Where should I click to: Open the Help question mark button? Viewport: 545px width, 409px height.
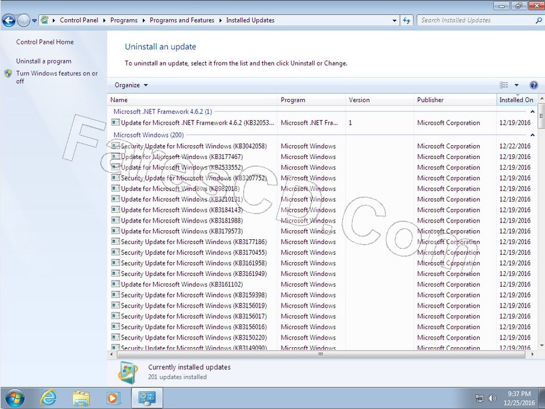tap(534, 85)
